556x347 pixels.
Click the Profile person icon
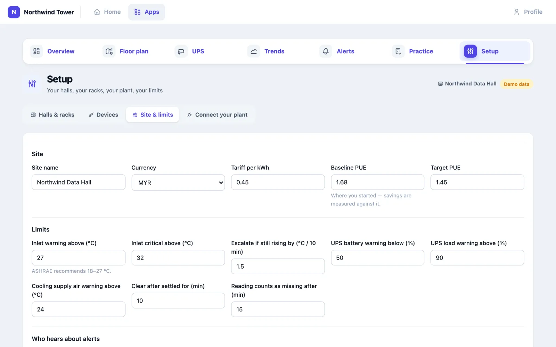tap(517, 12)
